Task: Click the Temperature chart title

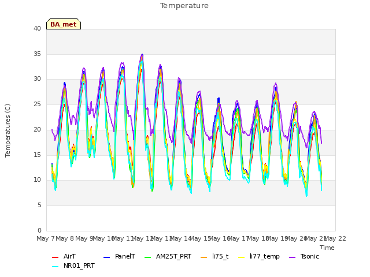Action: [184, 6]
